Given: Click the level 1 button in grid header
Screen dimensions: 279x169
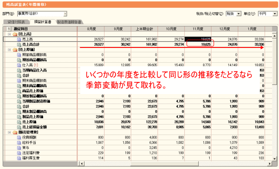Looking at the screenshot, I should point(9,29).
